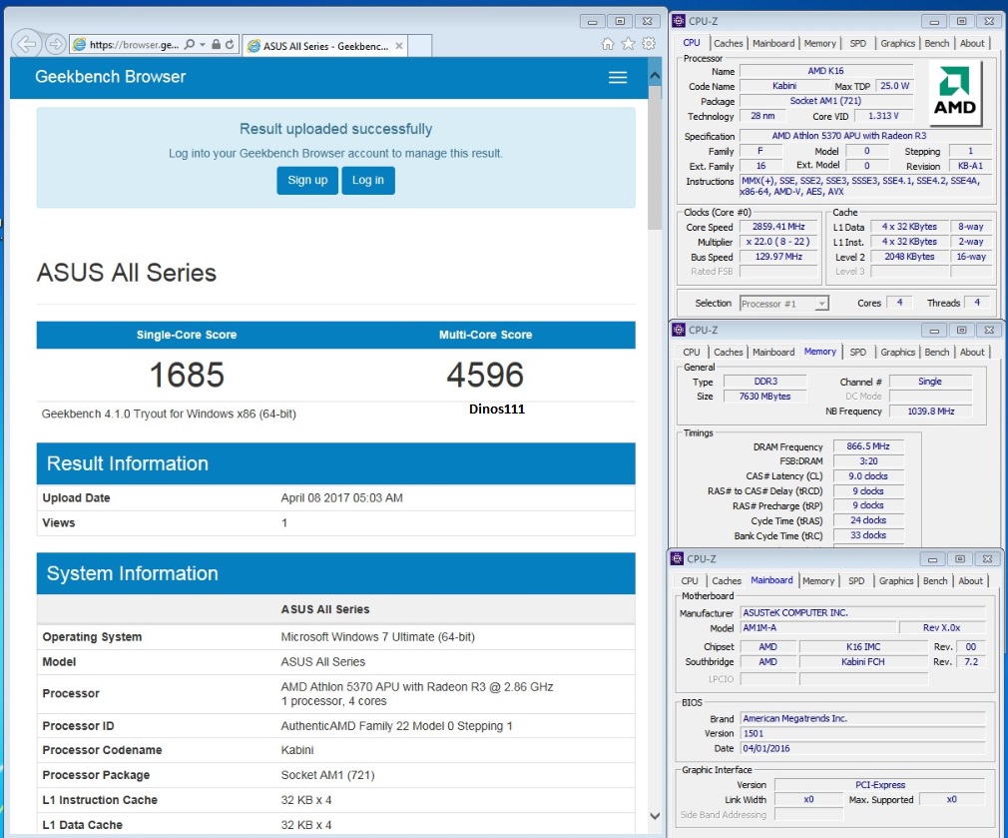Click the Geekbench Browser title link
The width and height of the screenshot is (1008, 838).
[110, 77]
